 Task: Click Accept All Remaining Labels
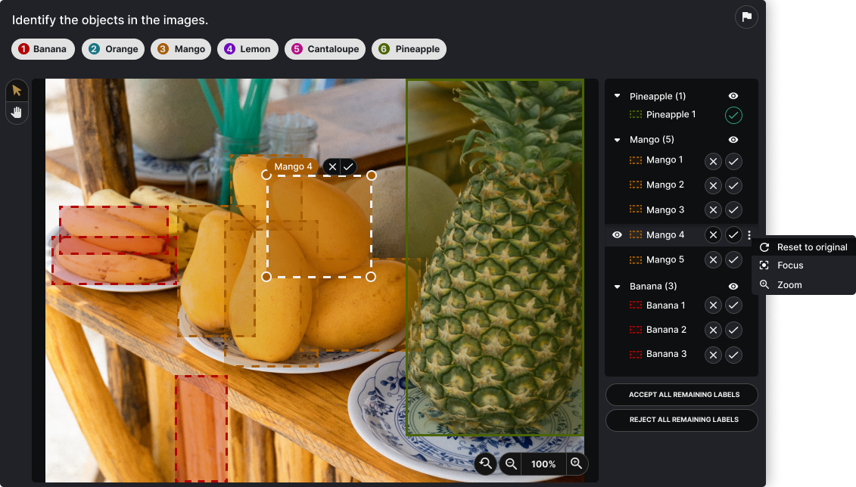[682, 395]
